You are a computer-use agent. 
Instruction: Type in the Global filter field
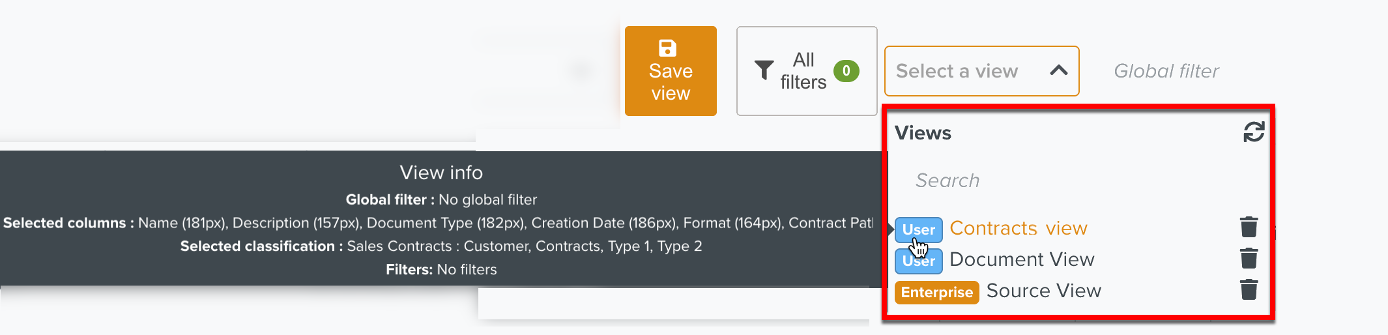tap(1166, 71)
